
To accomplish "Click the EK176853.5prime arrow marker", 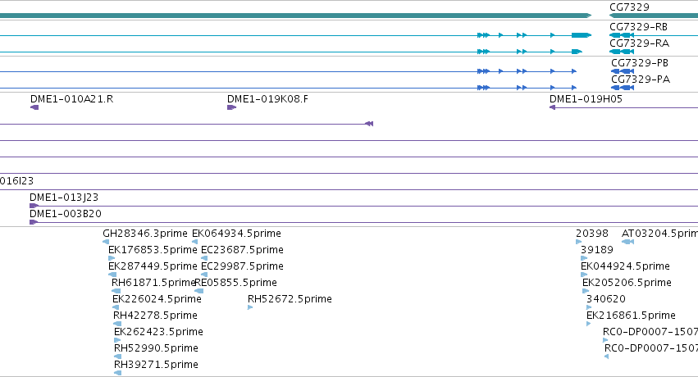I will point(112,258).
